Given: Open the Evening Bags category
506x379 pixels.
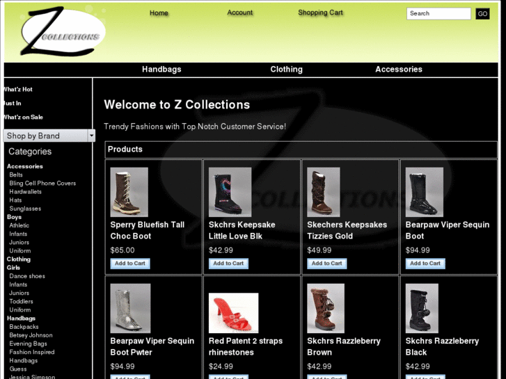Looking at the screenshot, I should 28,344.
